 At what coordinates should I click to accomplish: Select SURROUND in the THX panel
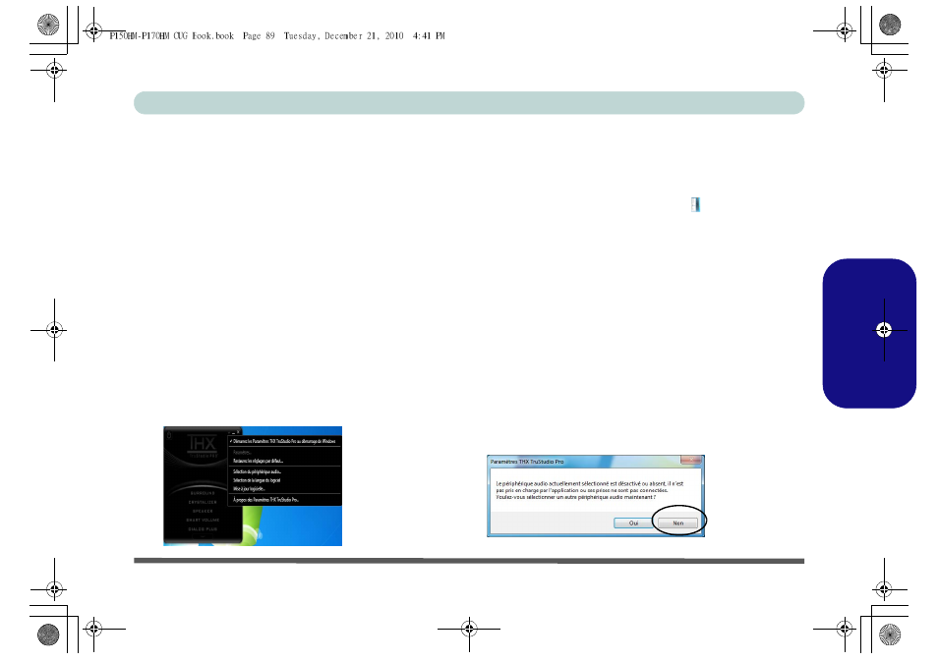tap(203, 493)
